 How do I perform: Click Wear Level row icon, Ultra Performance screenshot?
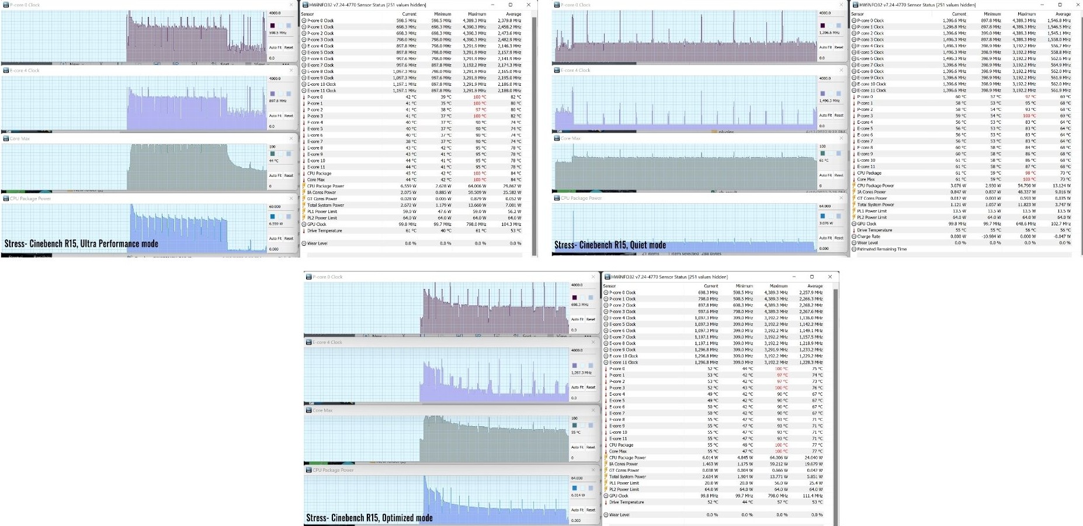click(304, 243)
